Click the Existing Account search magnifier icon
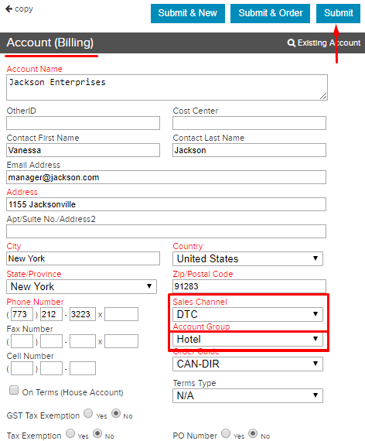This screenshot has width=365, height=441. (x=292, y=43)
